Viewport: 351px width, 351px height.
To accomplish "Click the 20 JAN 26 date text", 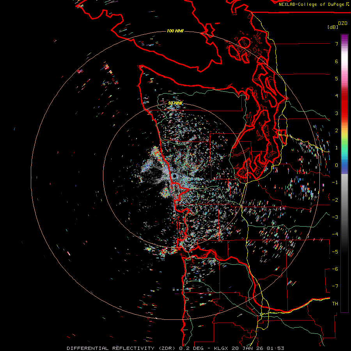I will point(248,348).
